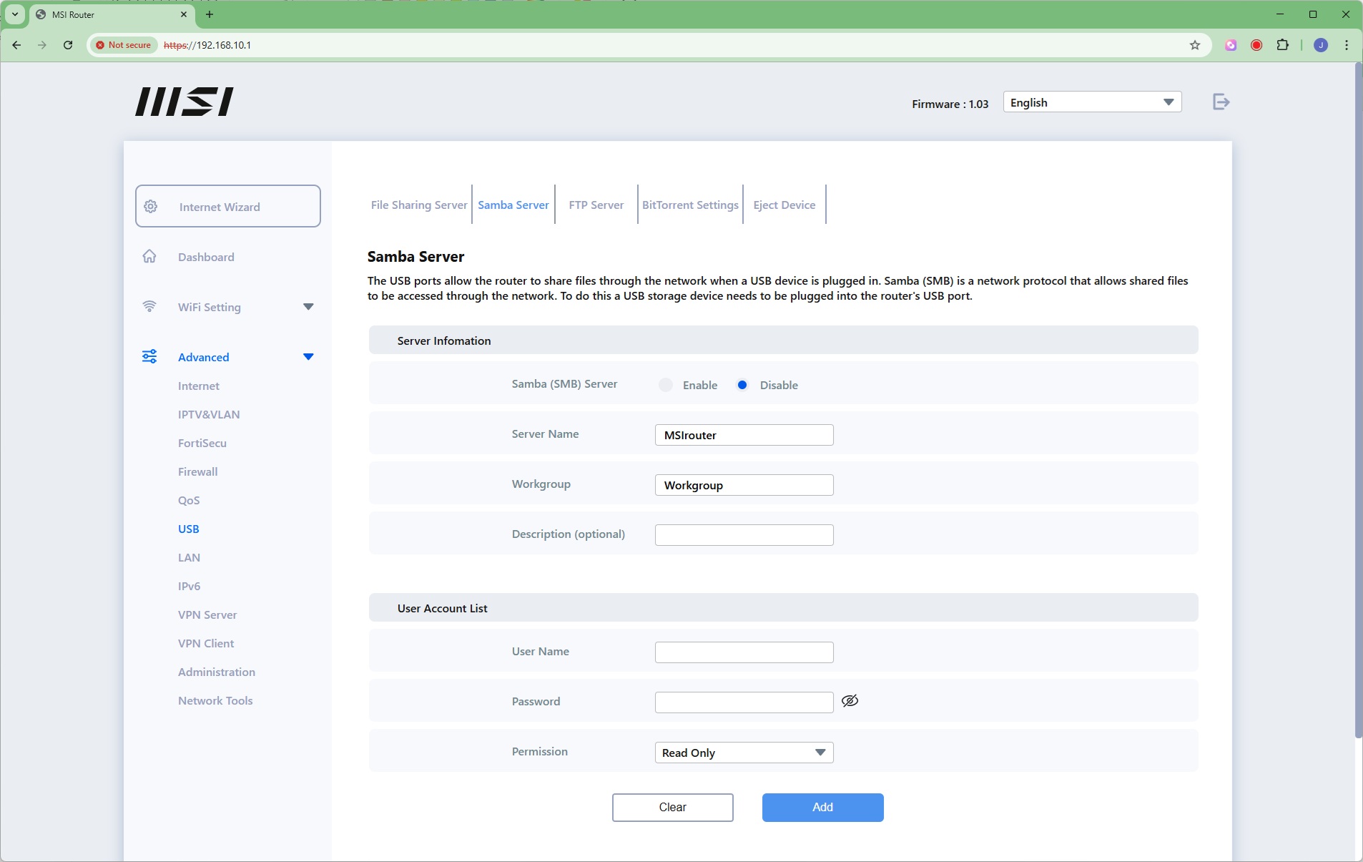Viewport: 1363px width, 862px height.
Task: Select Disable for Samba Server
Action: 742,385
